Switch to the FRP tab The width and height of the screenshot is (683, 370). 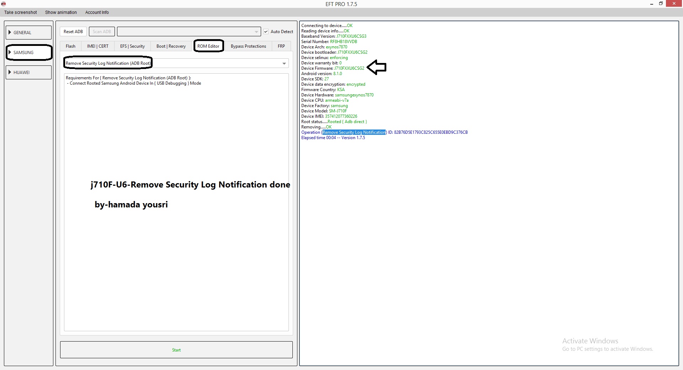click(x=281, y=46)
